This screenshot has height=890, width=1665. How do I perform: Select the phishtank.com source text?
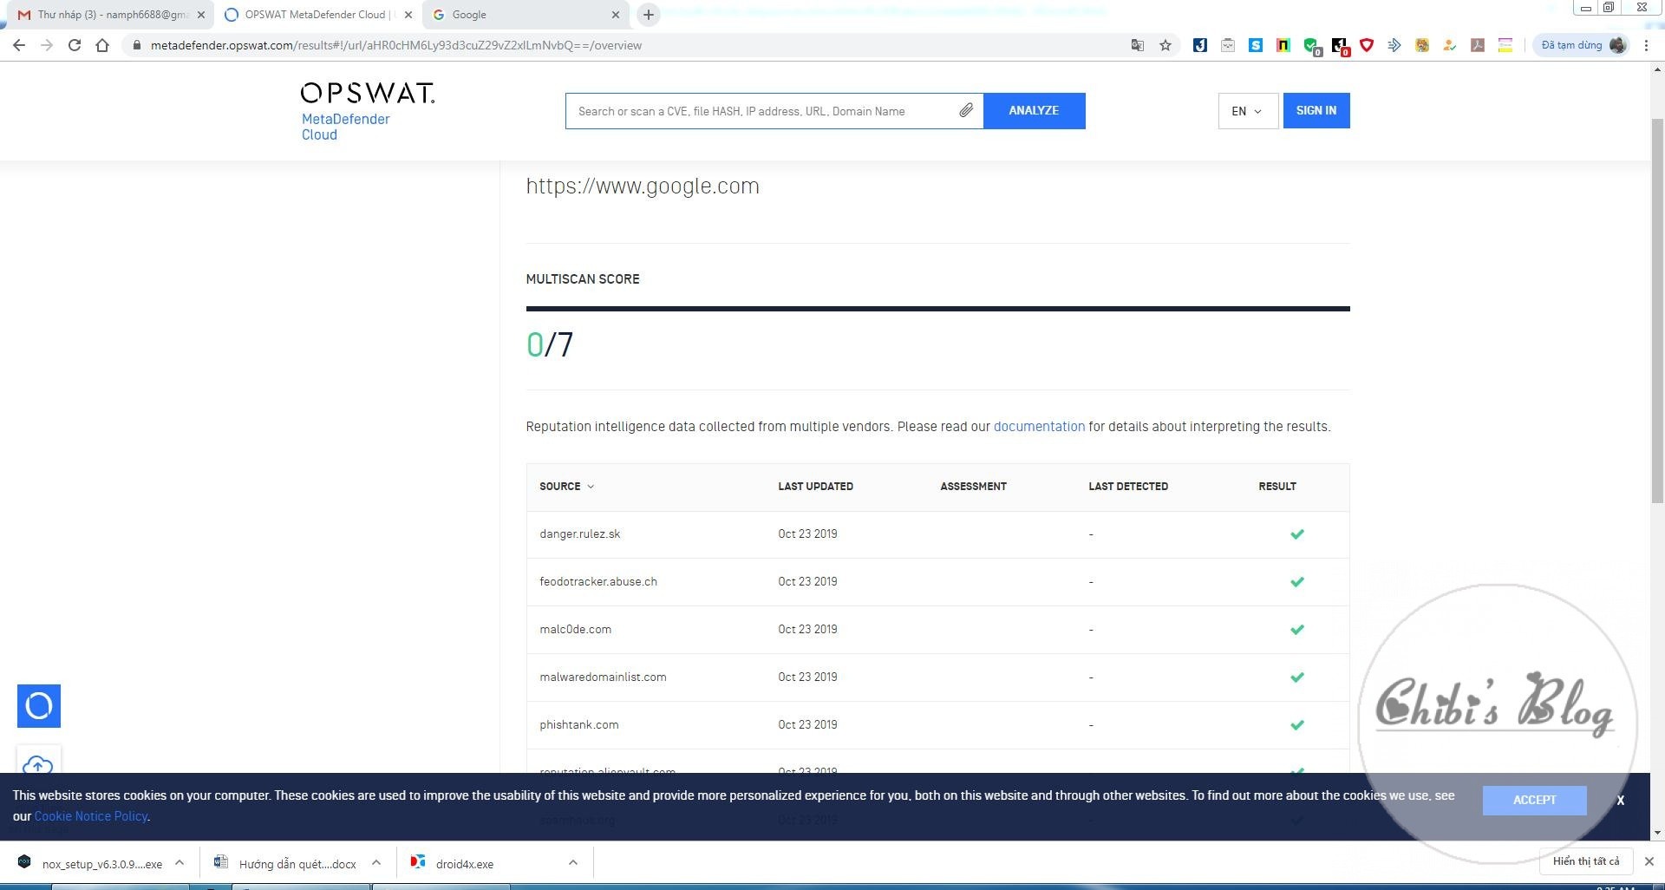[x=579, y=725]
